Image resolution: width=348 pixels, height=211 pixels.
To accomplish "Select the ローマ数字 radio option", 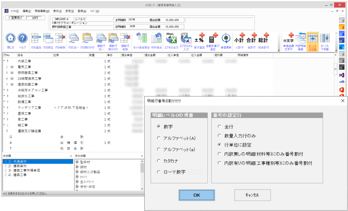I will click(x=159, y=172).
